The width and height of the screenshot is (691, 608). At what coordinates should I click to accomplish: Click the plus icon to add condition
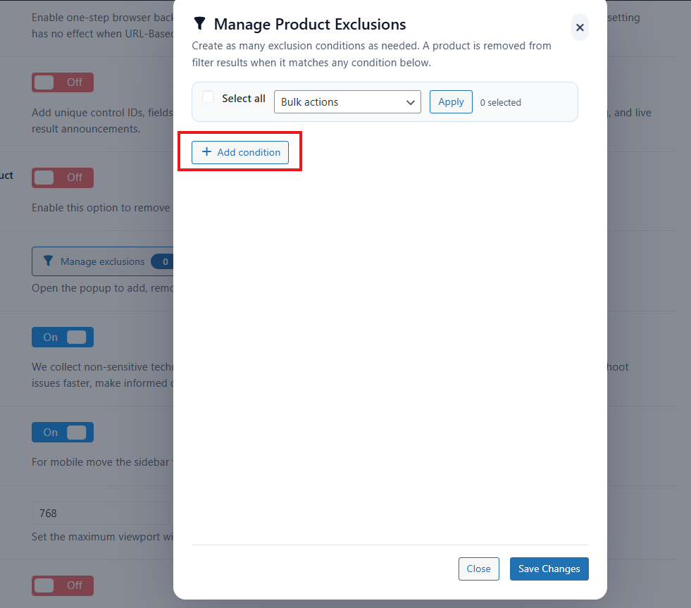[x=206, y=152]
